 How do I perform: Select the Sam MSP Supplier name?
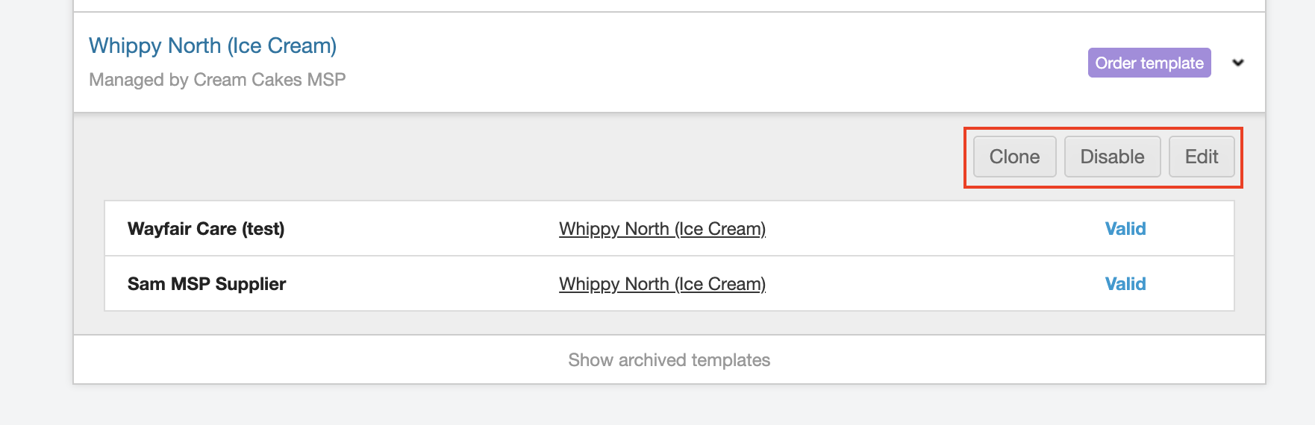(207, 284)
